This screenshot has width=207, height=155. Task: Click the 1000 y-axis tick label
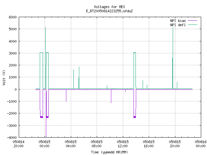coord(13,77)
